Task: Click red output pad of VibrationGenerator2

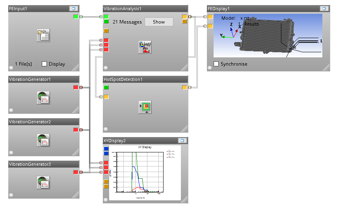Action: click(76, 130)
